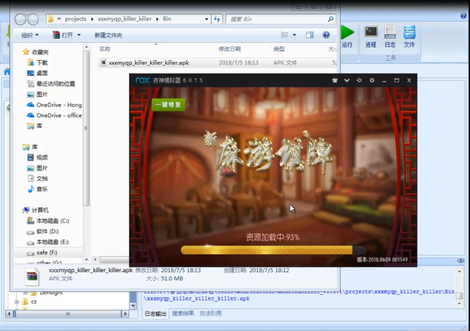Image resolution: width=470 pixels, height=331 pixels.
Task: Open Nox emulator settings gear
Action: [372, 80]
